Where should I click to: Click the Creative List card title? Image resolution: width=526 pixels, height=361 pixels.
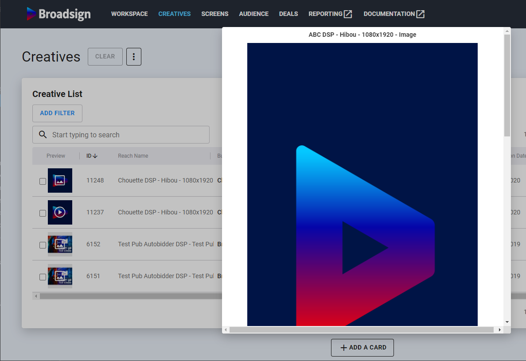[57, 94]
